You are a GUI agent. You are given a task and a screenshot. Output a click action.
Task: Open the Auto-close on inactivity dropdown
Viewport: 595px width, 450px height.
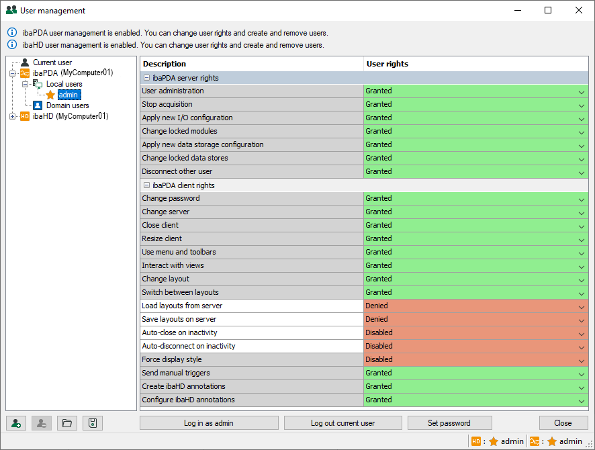point(581,333)
